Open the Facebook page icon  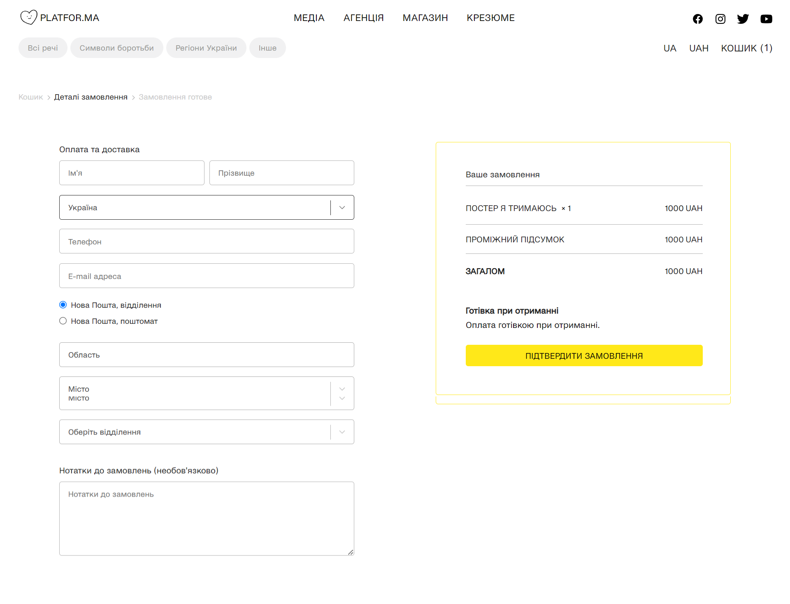pos(697,19)
